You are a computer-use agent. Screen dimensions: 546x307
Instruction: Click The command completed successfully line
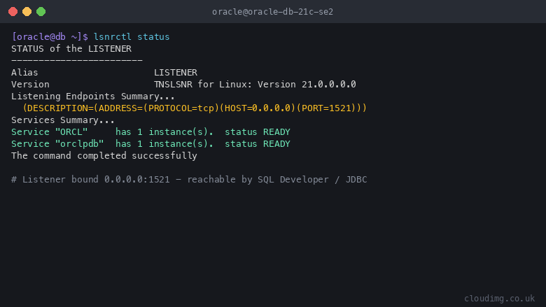(x=104, y=156)
